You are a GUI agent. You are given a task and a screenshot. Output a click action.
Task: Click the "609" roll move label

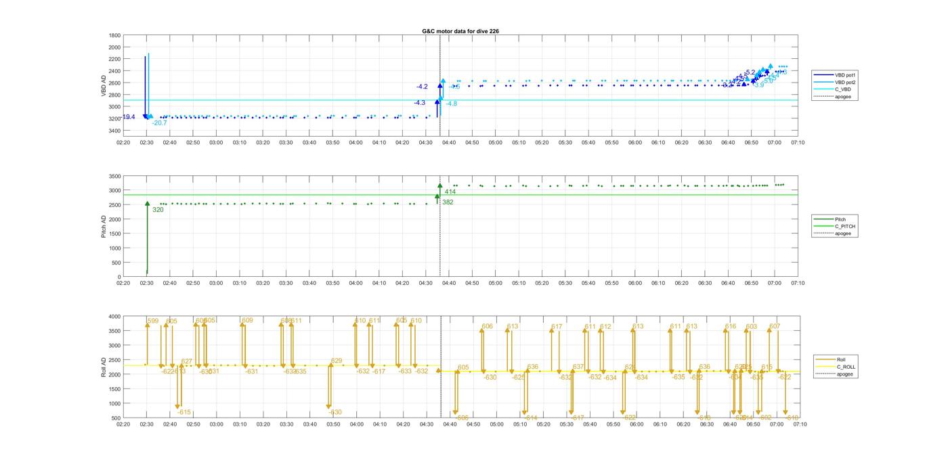tap(247, 320)
